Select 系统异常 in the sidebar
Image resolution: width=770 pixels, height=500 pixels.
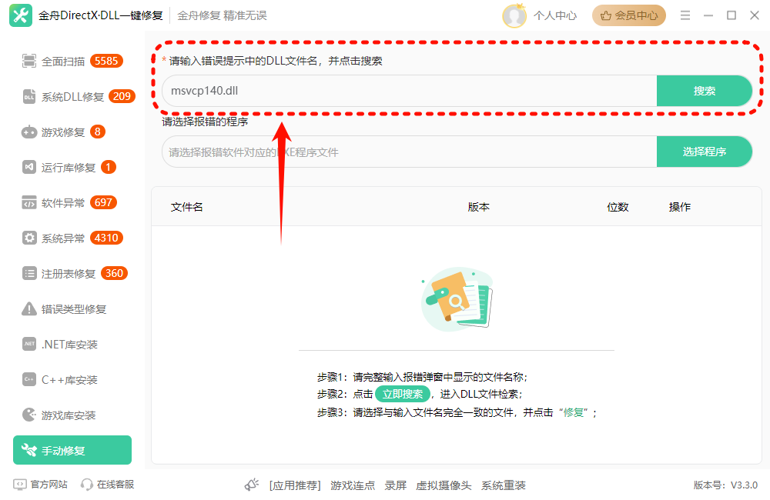[72, 238]
